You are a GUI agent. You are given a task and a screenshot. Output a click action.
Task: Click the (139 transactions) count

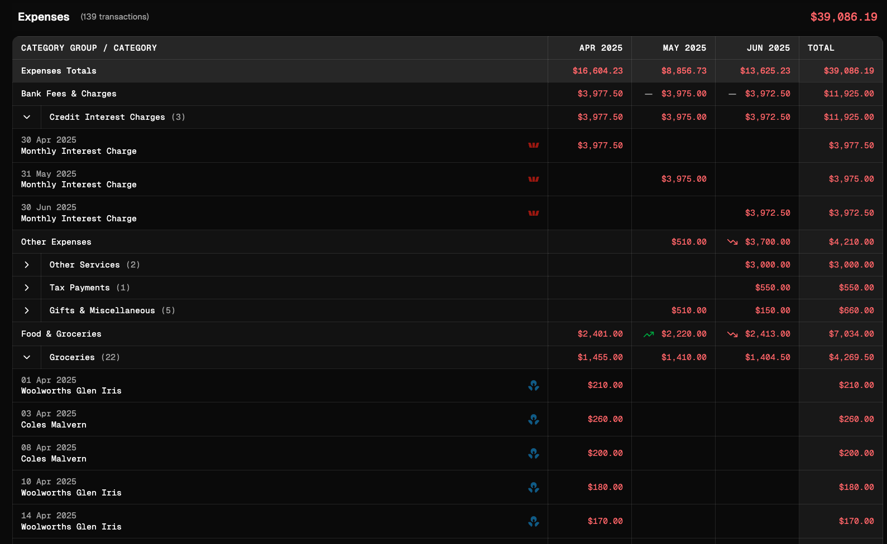[115, 17]
